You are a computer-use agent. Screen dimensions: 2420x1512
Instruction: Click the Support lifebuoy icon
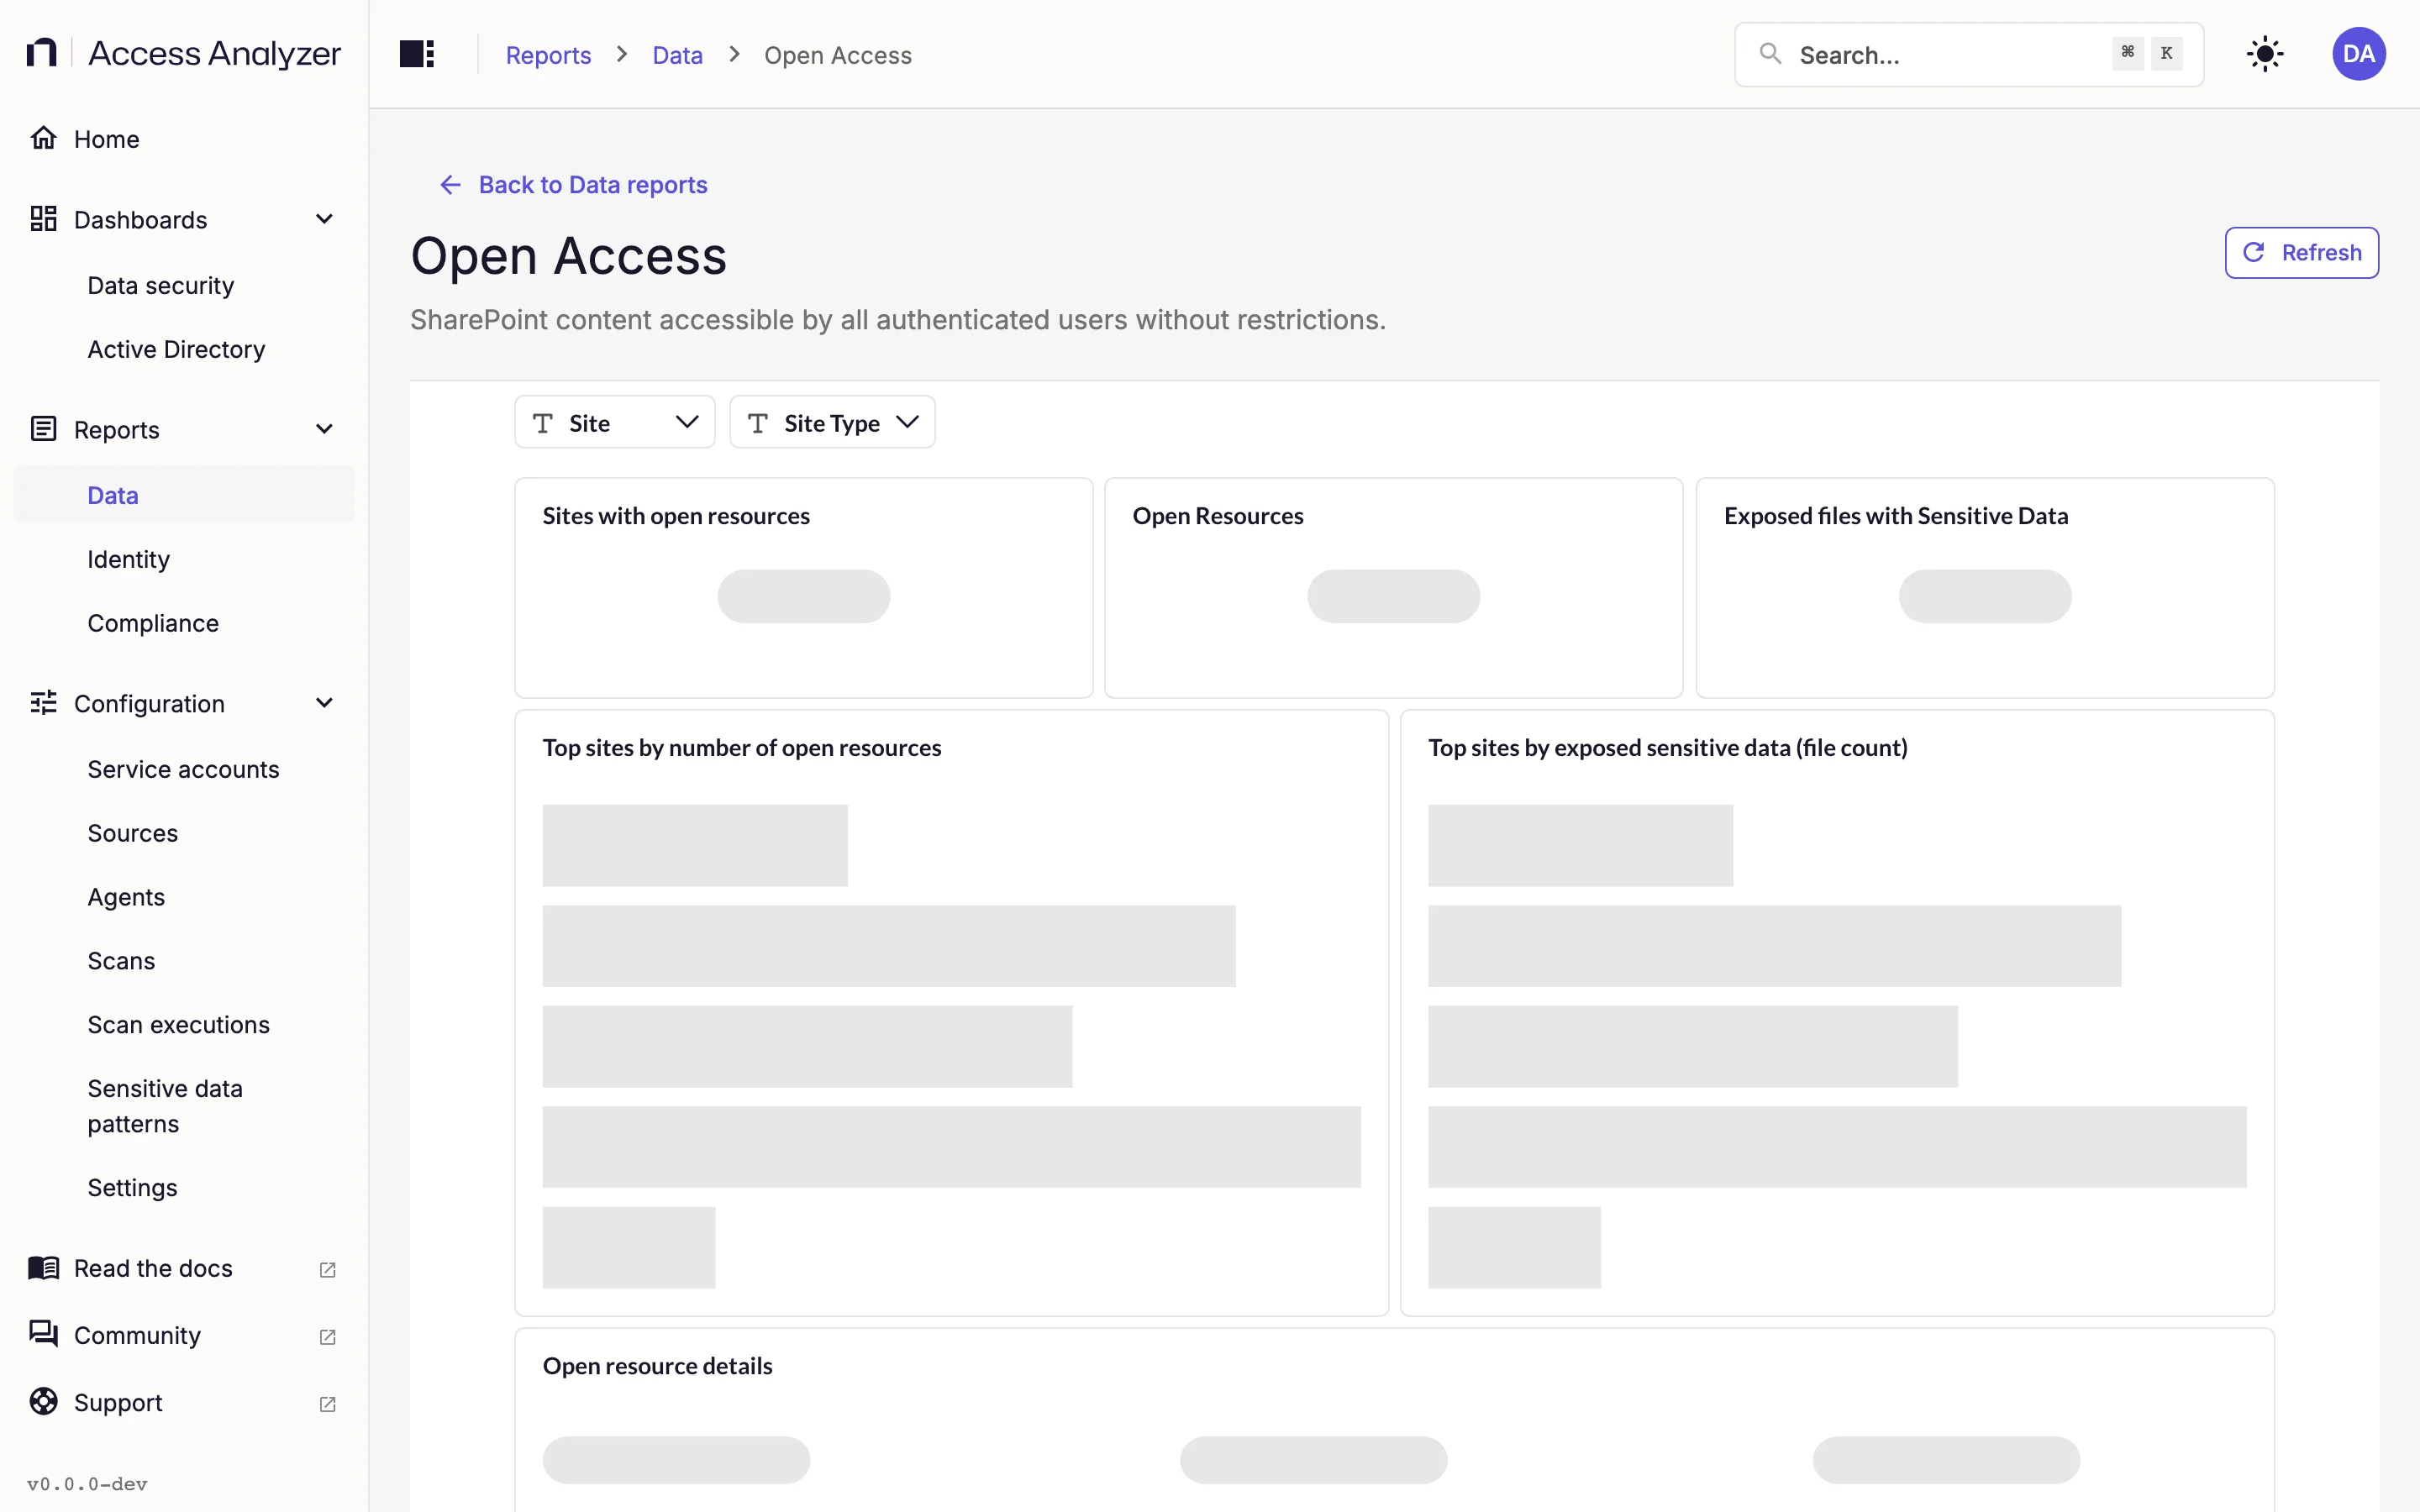pos(43,1402)
